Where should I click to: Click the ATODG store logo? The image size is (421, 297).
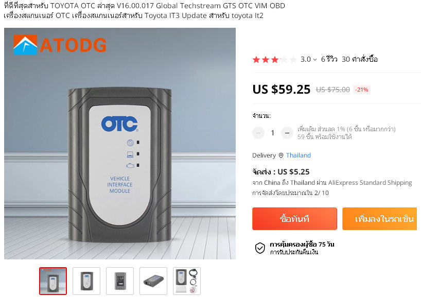60,45
